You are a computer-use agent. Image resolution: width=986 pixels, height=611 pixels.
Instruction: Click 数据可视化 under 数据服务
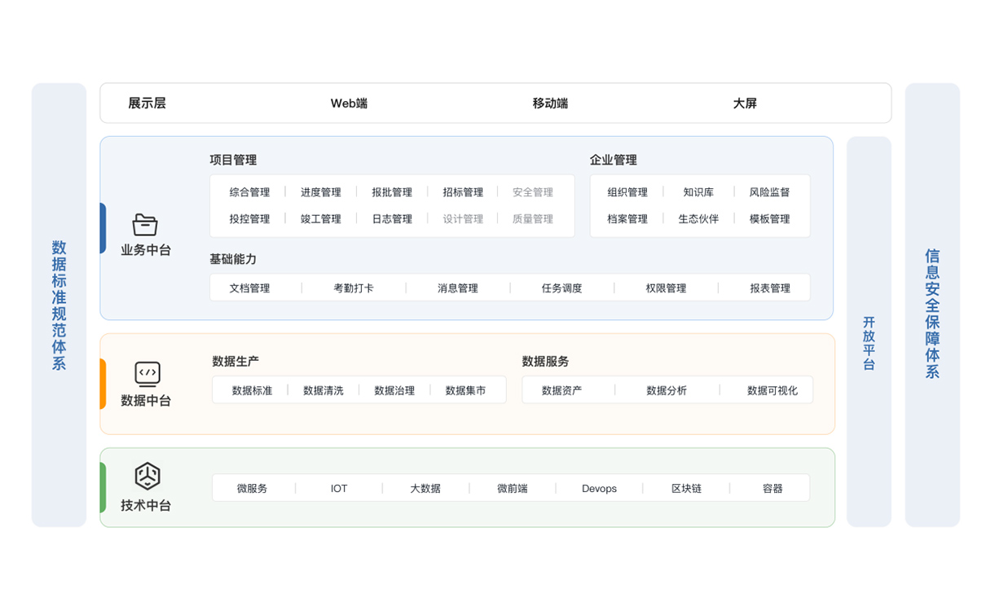tap(772, 391)
